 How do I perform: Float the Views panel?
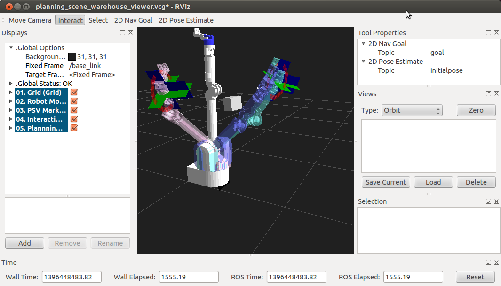488,94
